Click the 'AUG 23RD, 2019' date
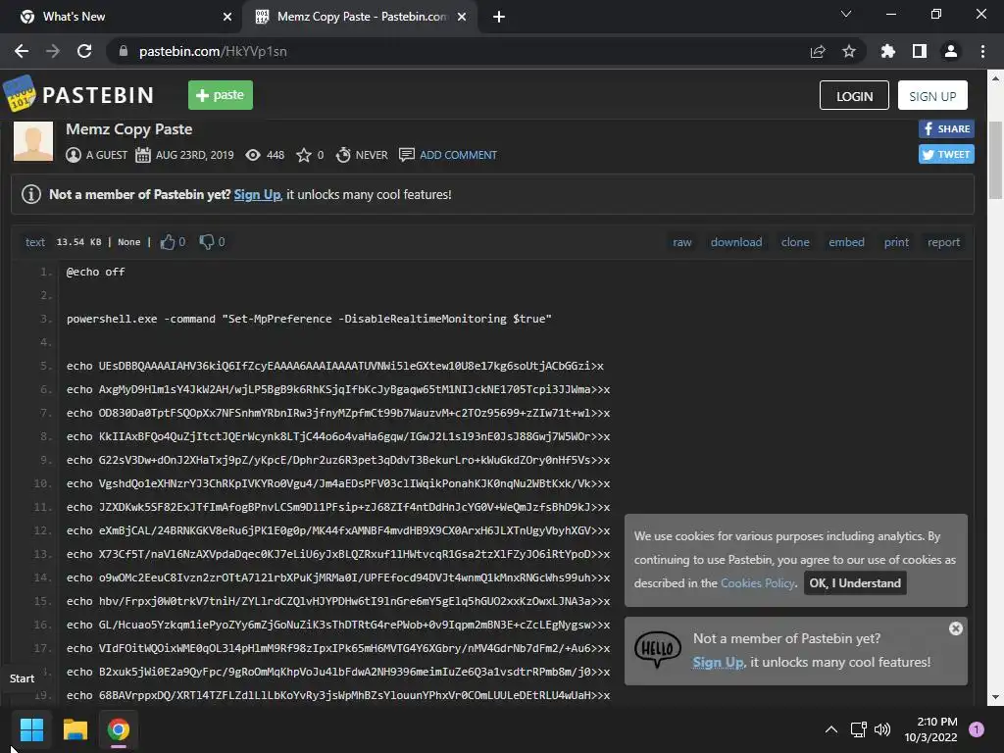 pos(194,155)
